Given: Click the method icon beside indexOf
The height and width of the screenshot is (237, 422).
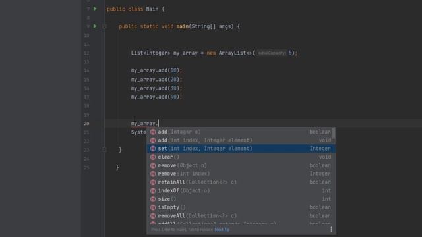Looking at the screenshot, I should click(x=153, y=190).
